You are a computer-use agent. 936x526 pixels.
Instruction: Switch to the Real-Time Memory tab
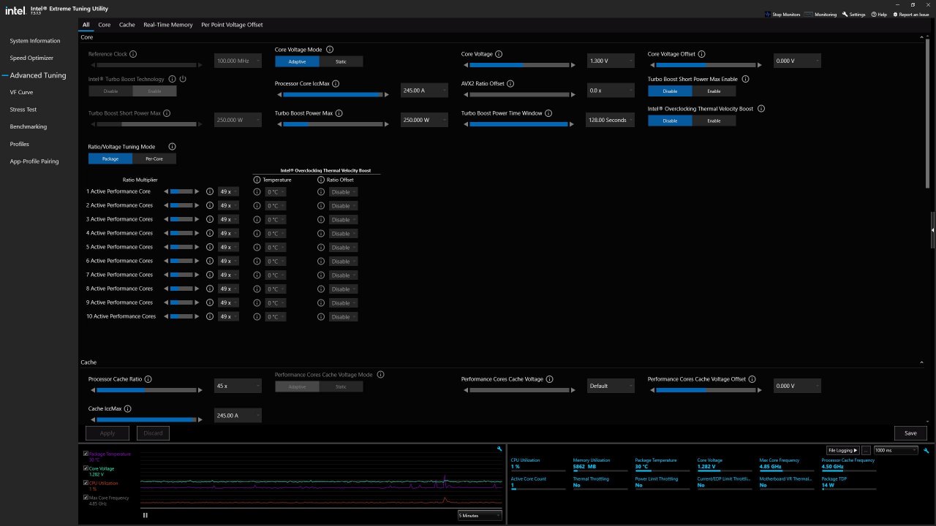[x=167, y=24]
